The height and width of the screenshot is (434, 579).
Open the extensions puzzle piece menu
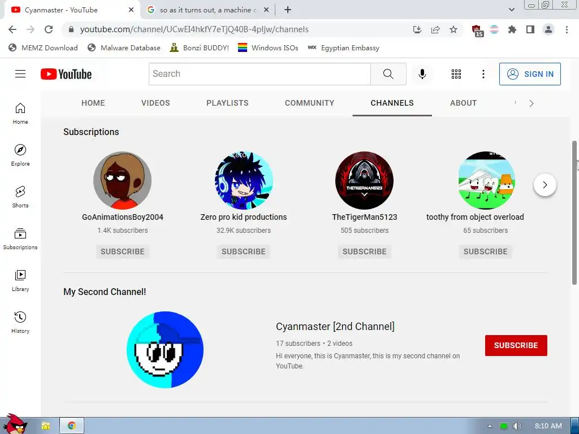click(x=512, y=29)
